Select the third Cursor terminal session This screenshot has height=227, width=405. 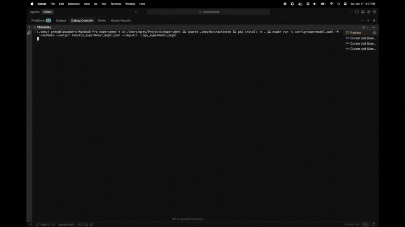tap(361, 49)
